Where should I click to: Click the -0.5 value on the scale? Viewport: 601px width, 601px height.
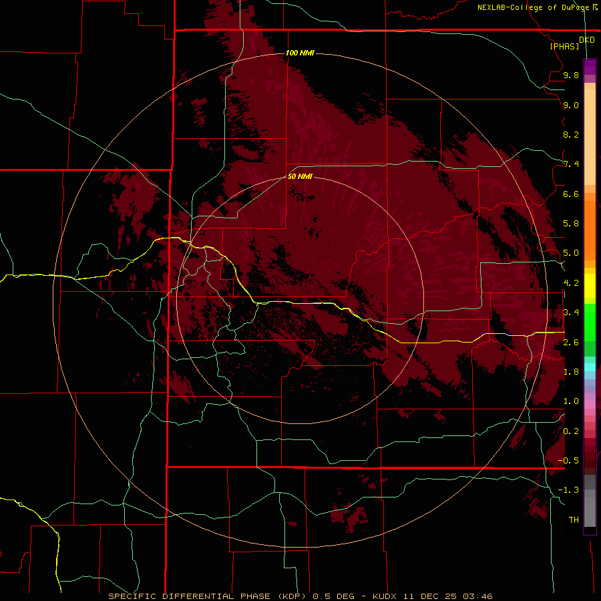click(x=568, y=461)
